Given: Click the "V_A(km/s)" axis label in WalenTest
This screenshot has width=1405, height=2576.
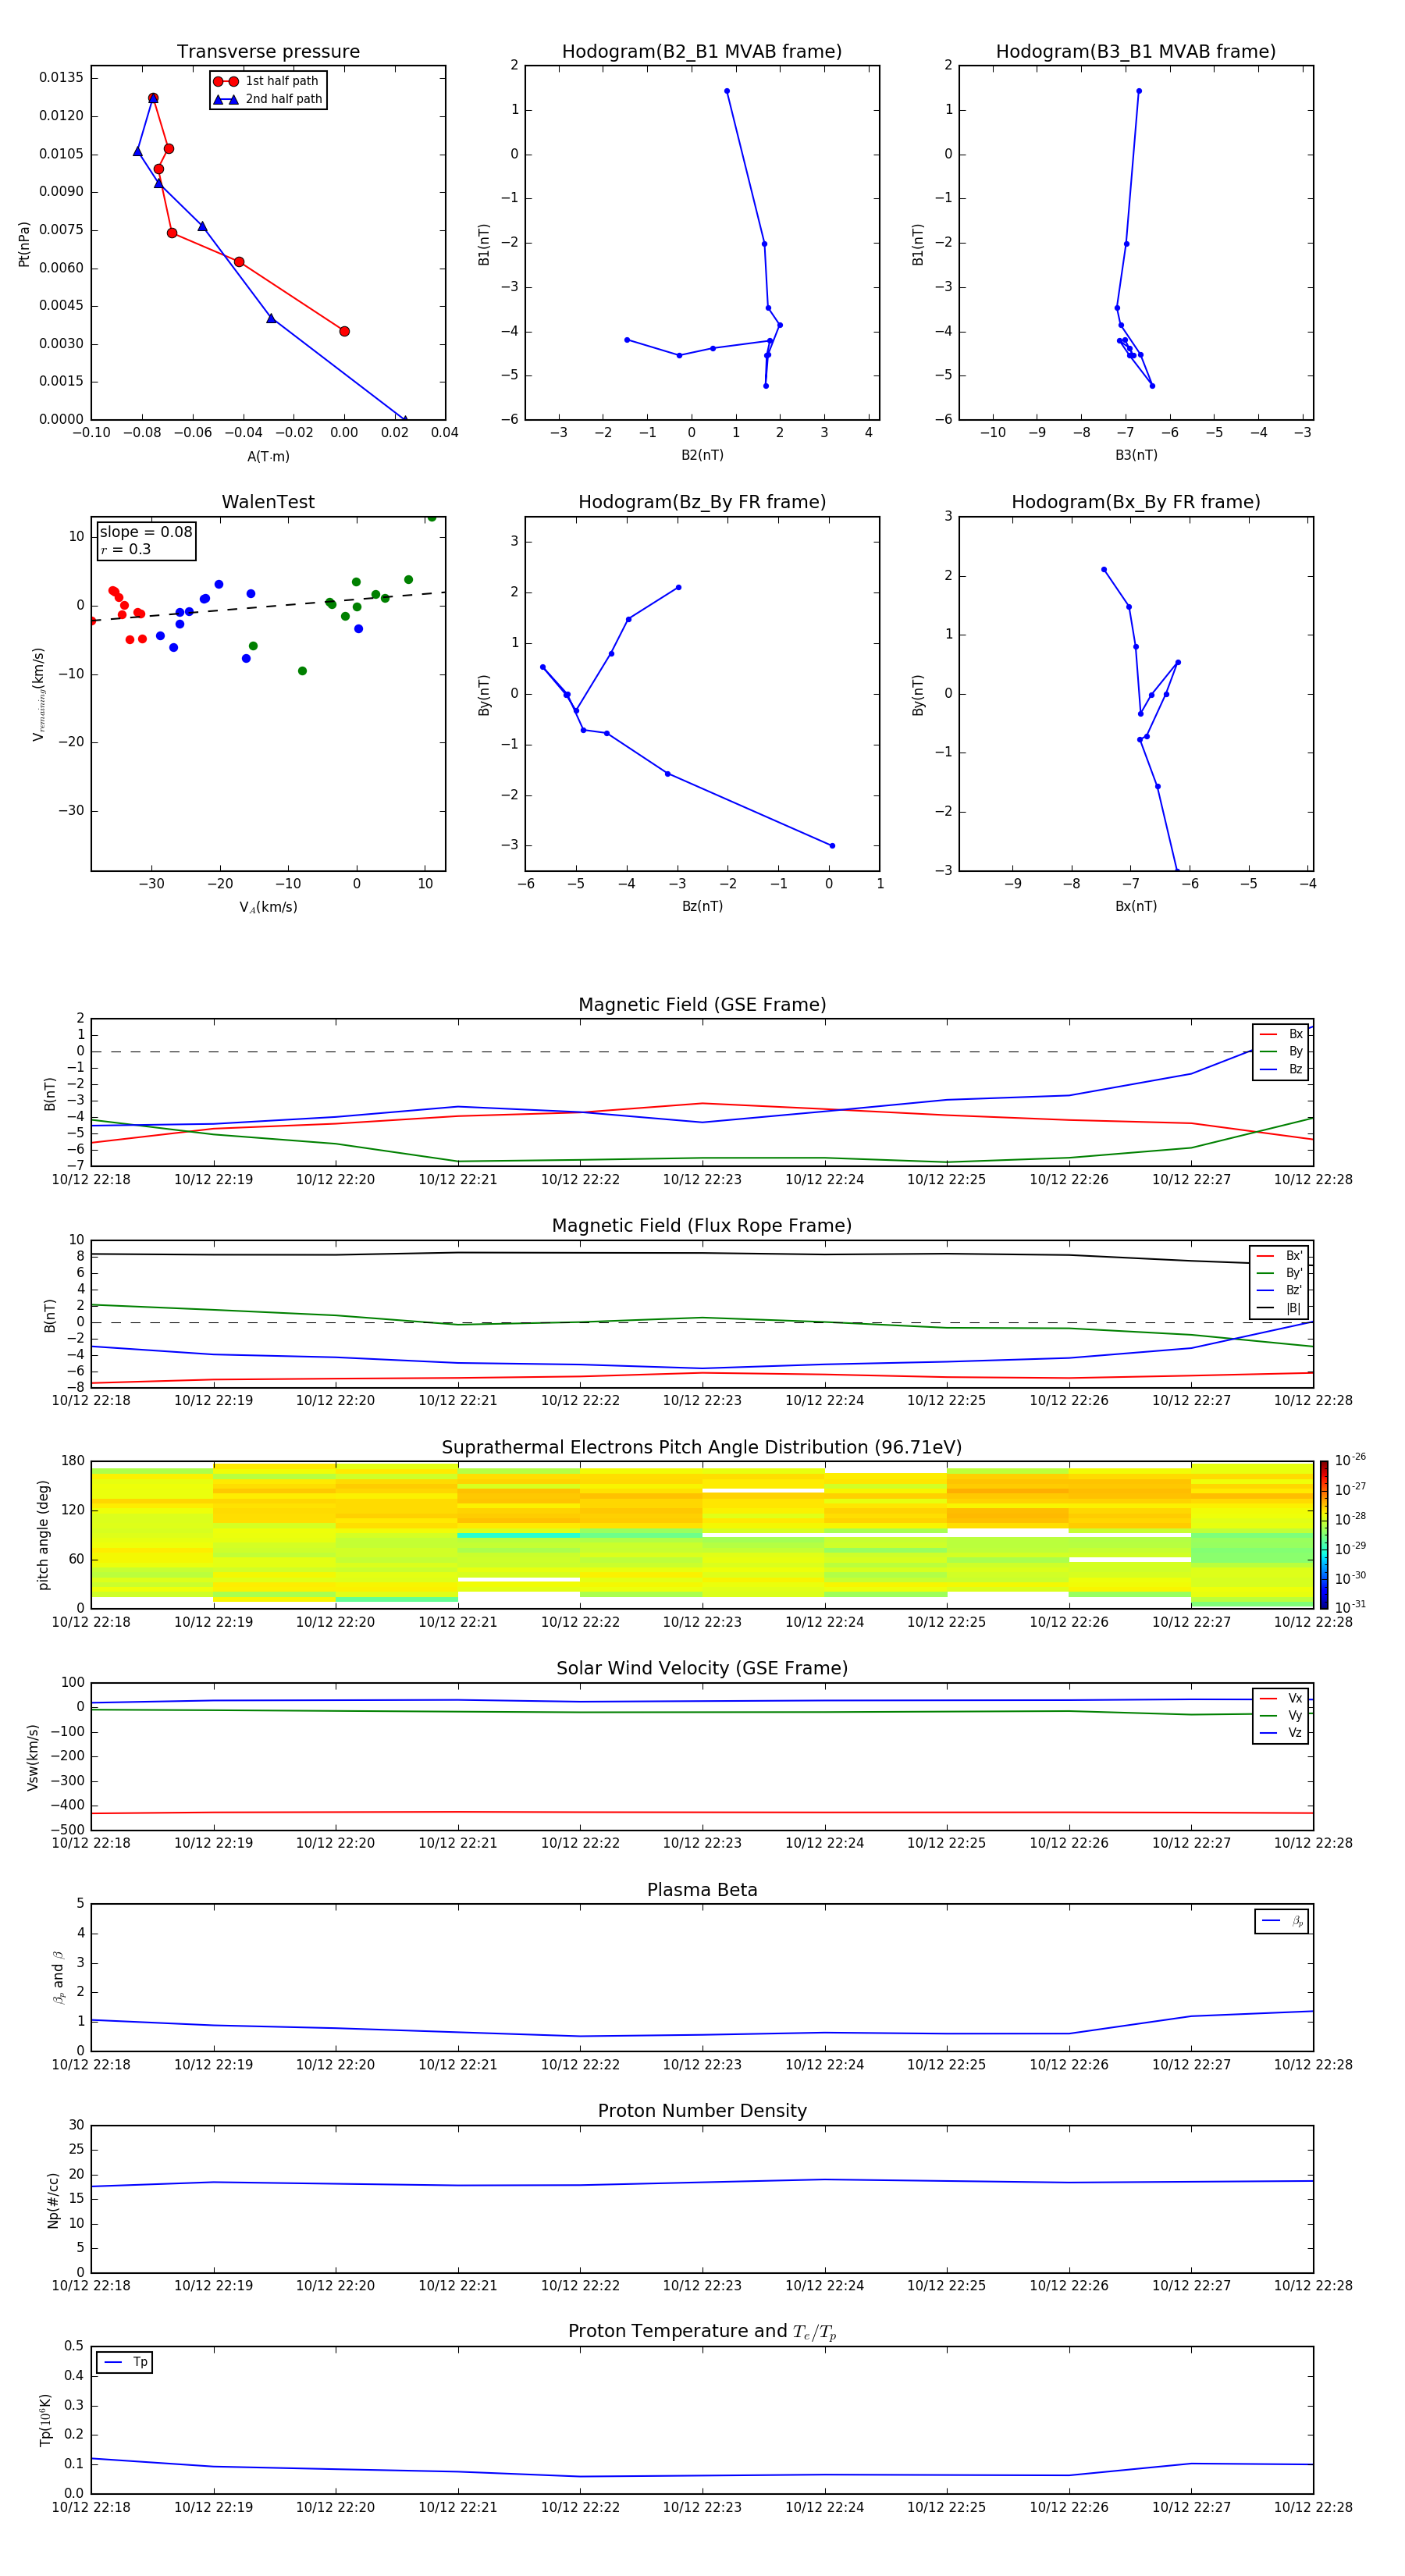Looking at the screenshot, I should 268,907.
